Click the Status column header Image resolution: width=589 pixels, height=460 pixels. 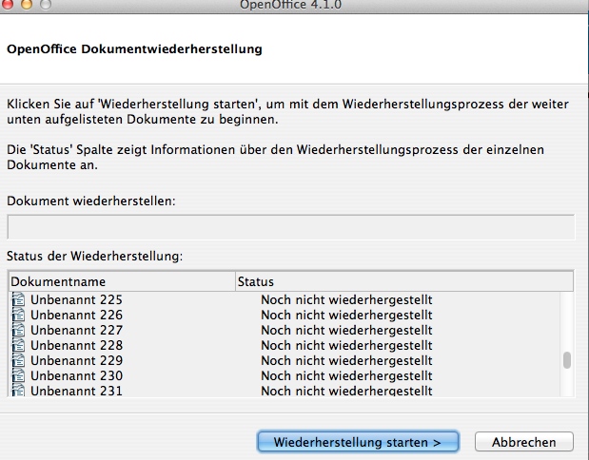tap(404, 281)
